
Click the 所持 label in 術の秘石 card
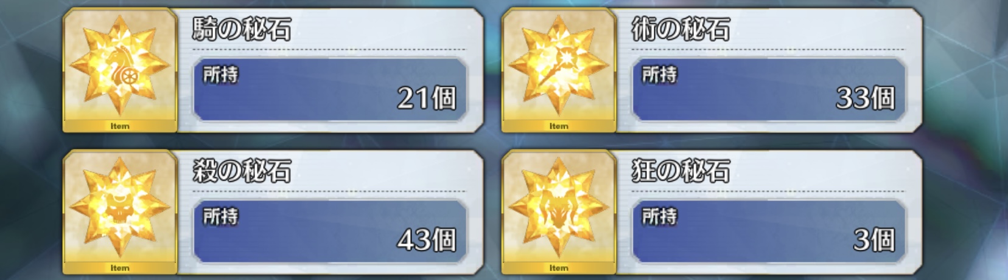(x=660, y=75)
